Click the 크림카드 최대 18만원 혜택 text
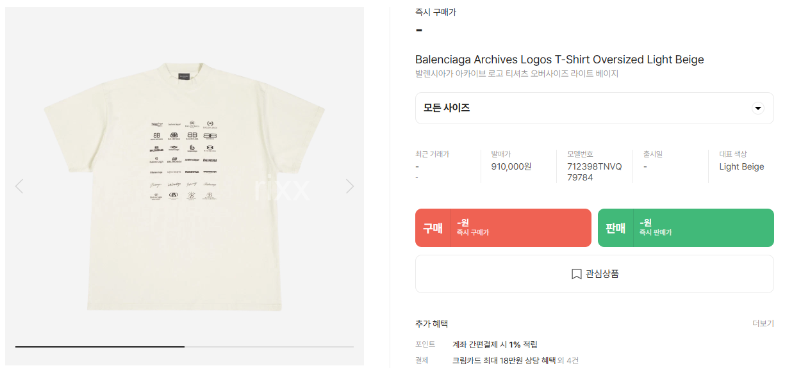Image resolution: width=785 pixels, height=368 pixels. (504, 361)
